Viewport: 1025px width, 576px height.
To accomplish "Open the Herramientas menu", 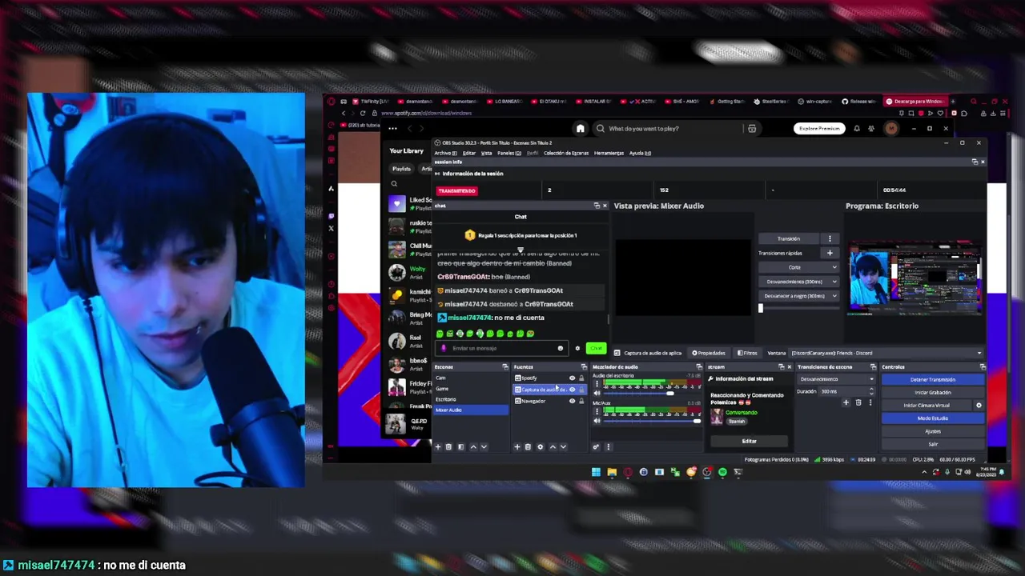I will click(609, 153).
